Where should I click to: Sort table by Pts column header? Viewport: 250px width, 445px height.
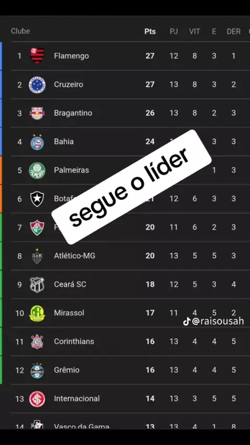(150, 31)
